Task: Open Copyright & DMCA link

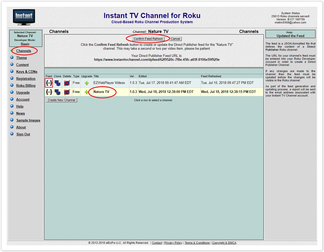Action: point(224,243)
